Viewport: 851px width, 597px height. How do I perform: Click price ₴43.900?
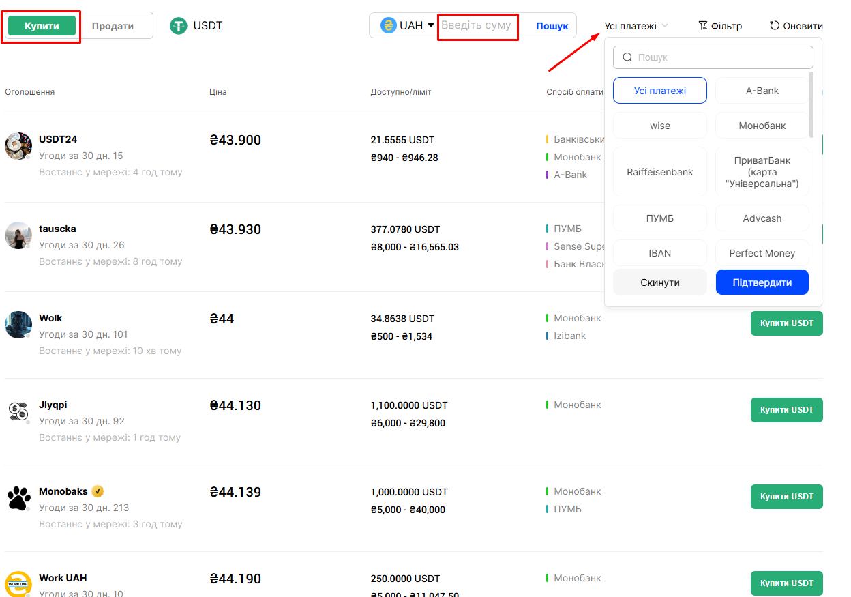[235, 140]
